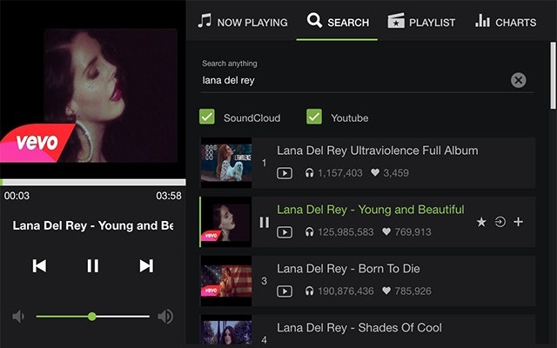Image resolution: width=557 pixels, height=348 pixels.
Task: Click the 769,913 likes count
Action: [413, 232]
